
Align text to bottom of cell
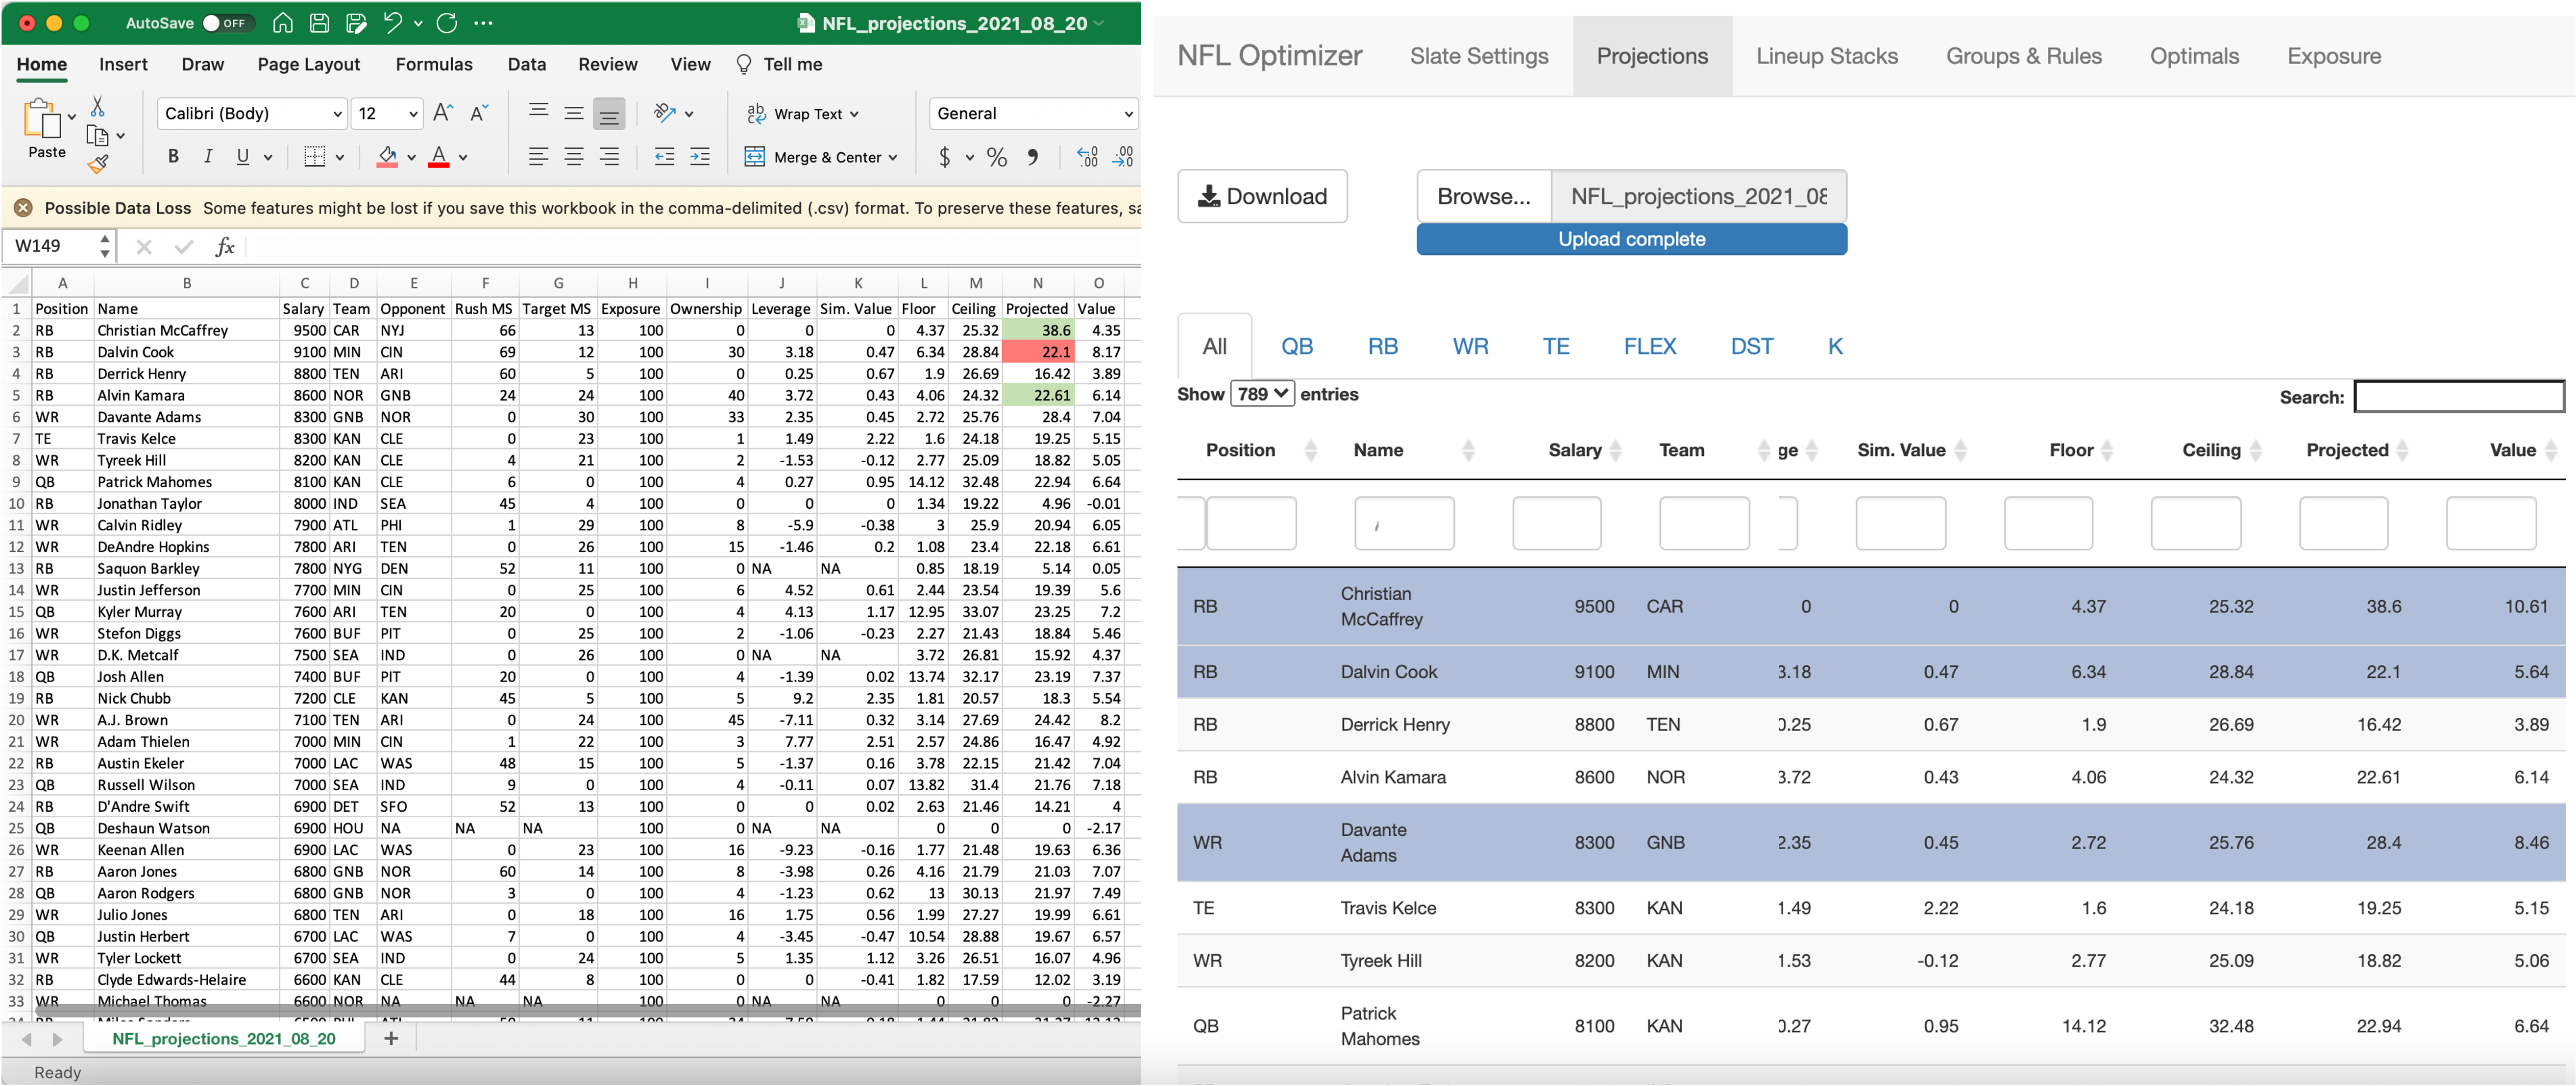[609, 114]
